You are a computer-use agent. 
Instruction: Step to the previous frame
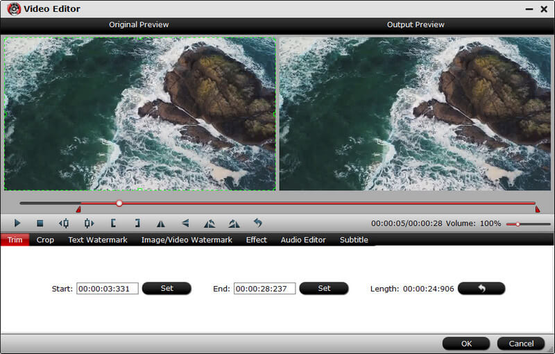tap(64, 224)
